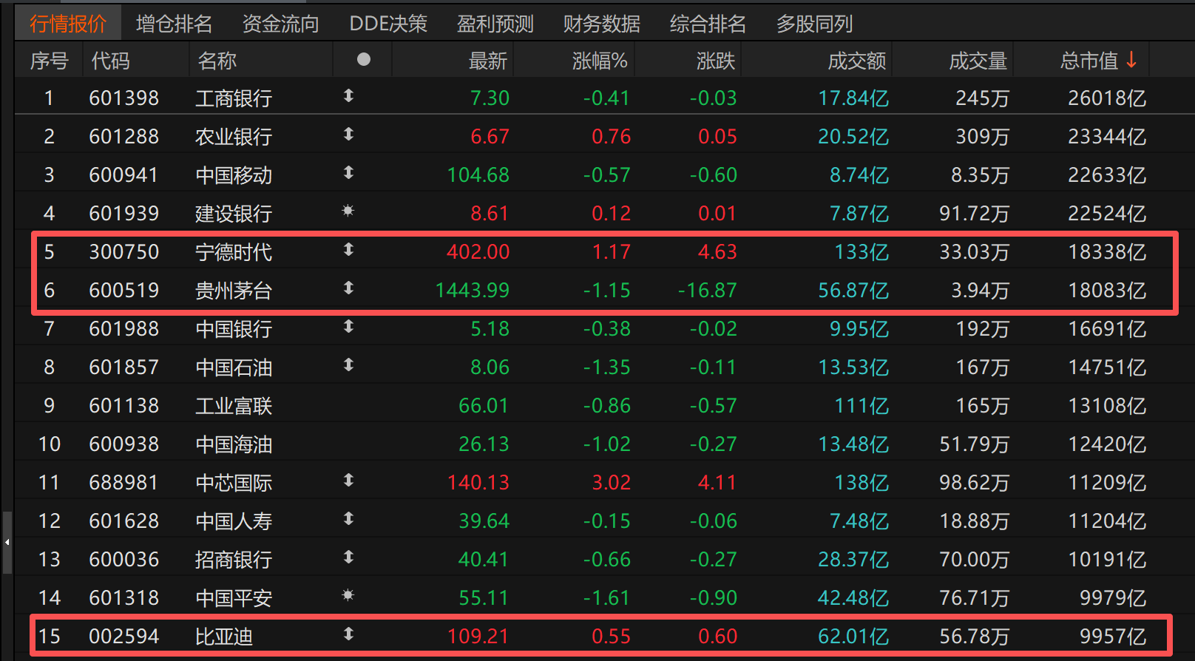Click the marker icon in the 中芯国际 row
Image resolution: width=1195 pixels, height=661 pixels.
pyautogui.click(x=348, y=481)
